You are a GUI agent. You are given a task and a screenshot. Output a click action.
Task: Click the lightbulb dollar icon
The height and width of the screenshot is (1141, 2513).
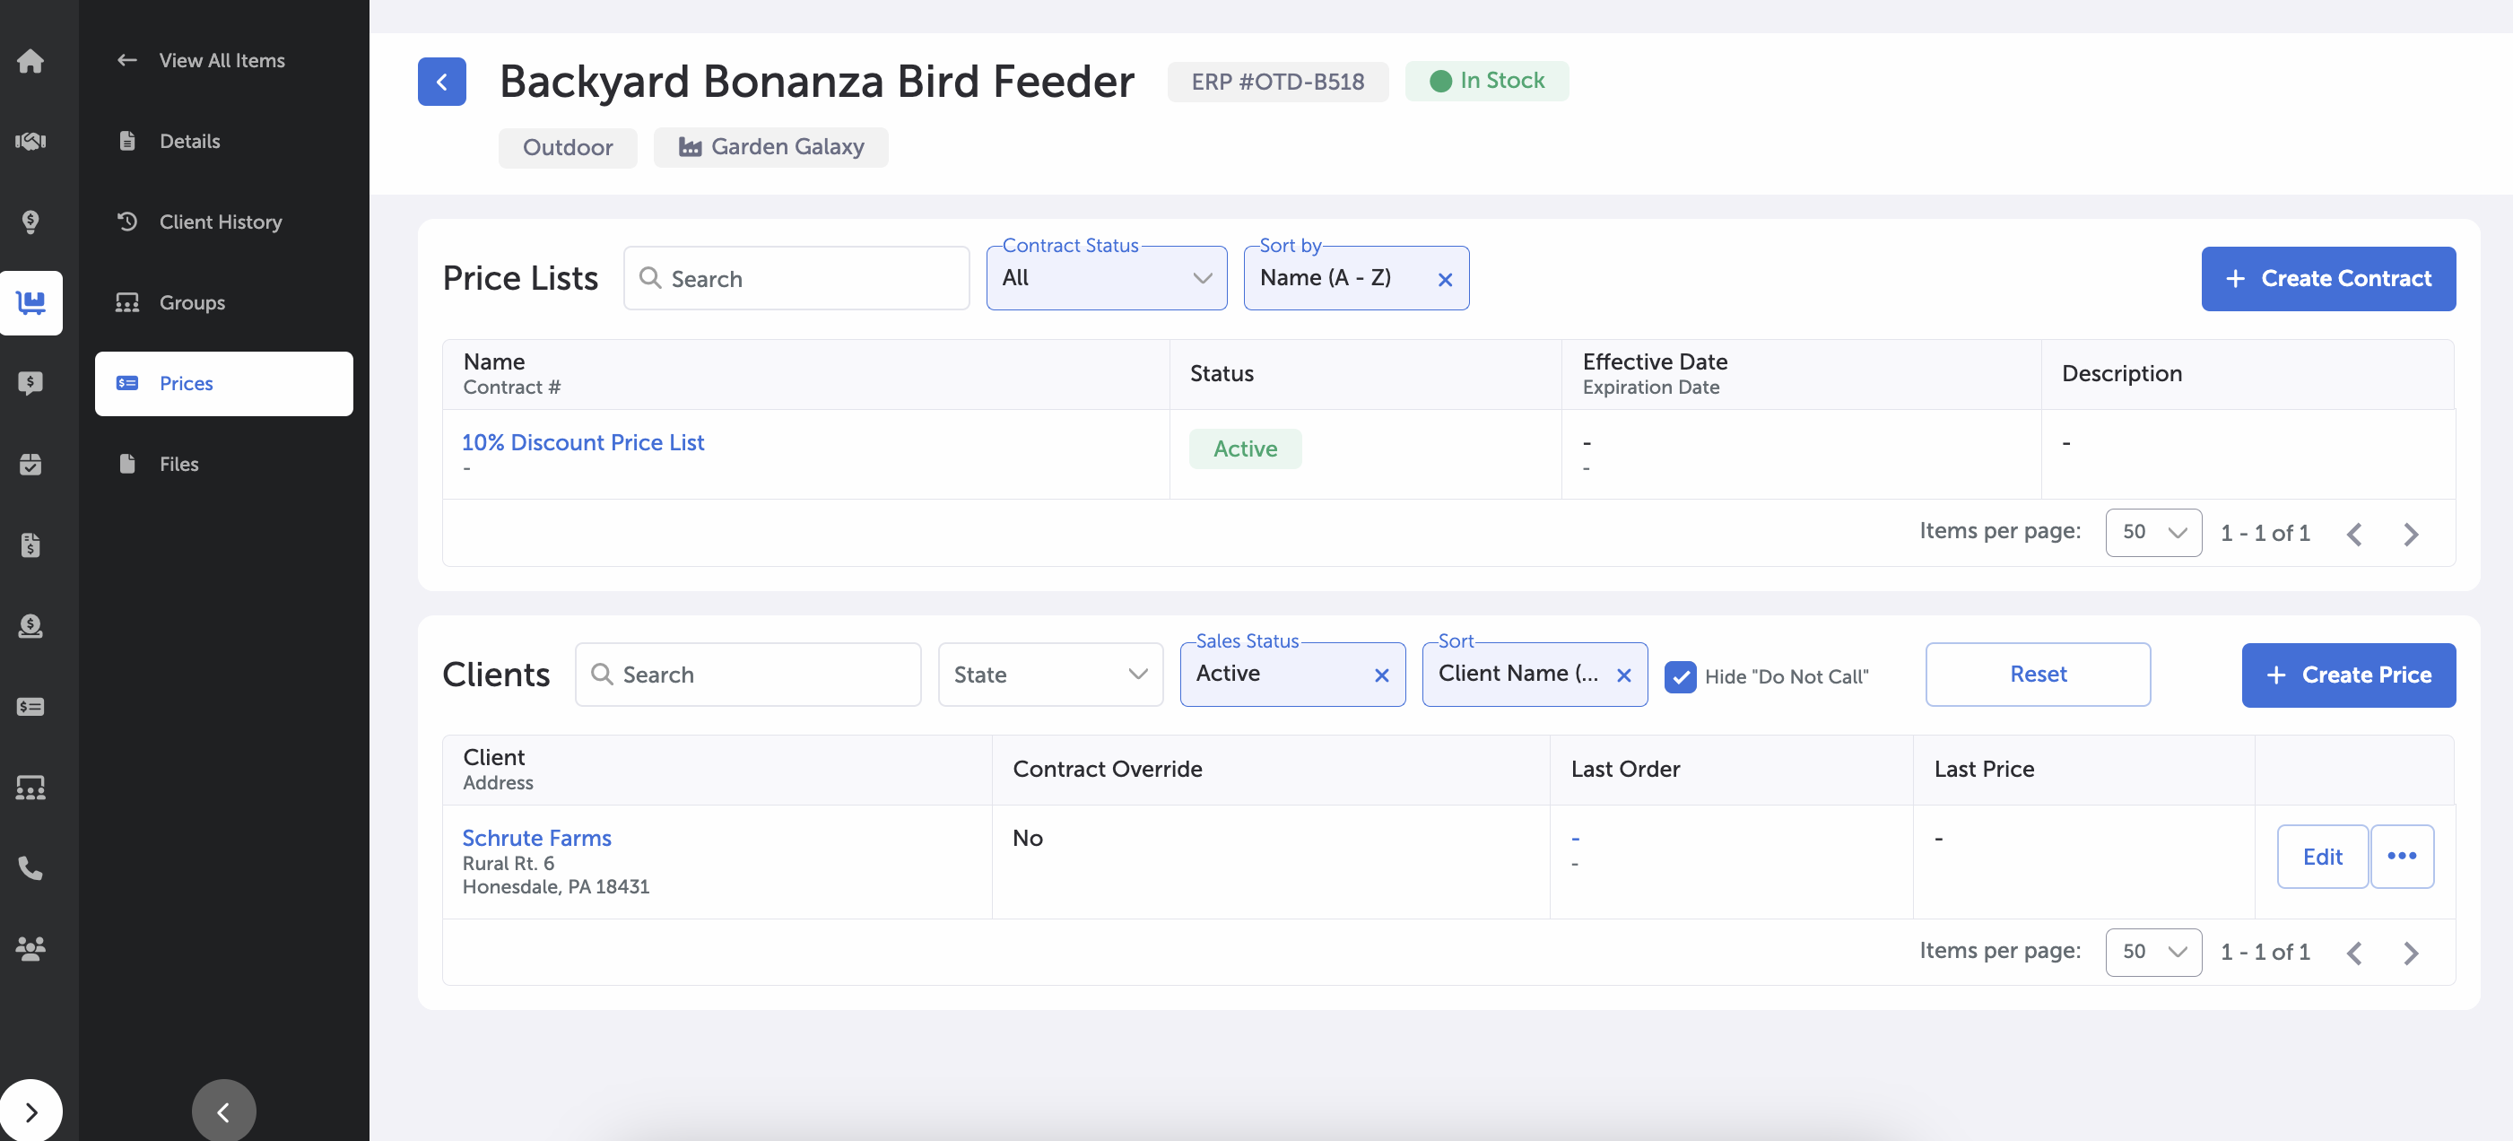pos(30,222)
